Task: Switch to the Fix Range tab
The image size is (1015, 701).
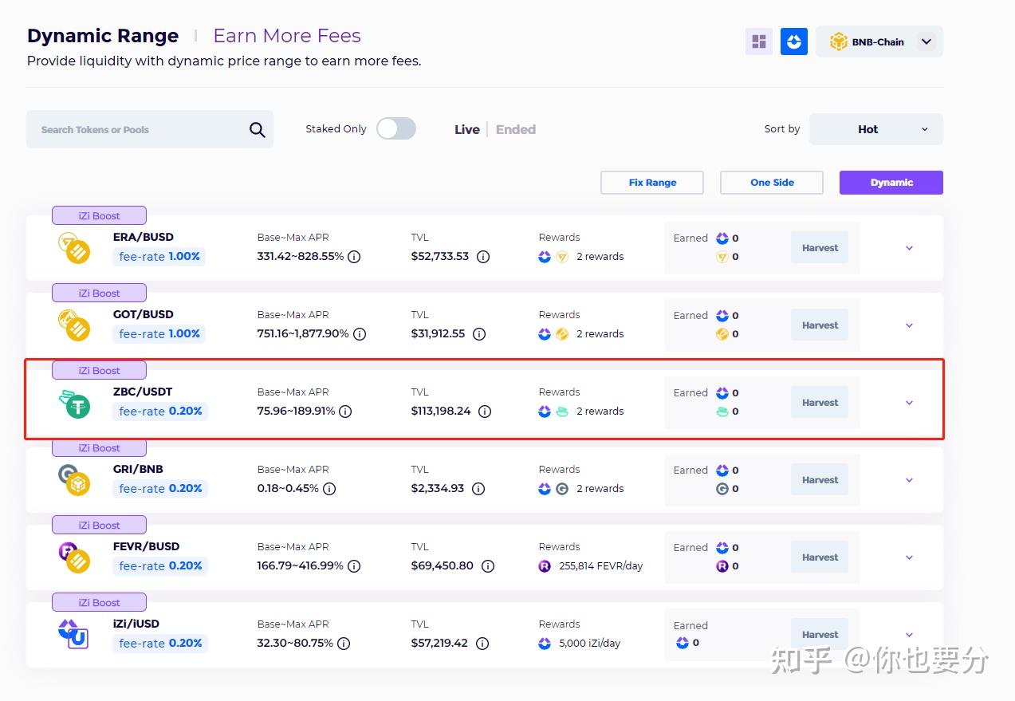Action: (651, 182)
